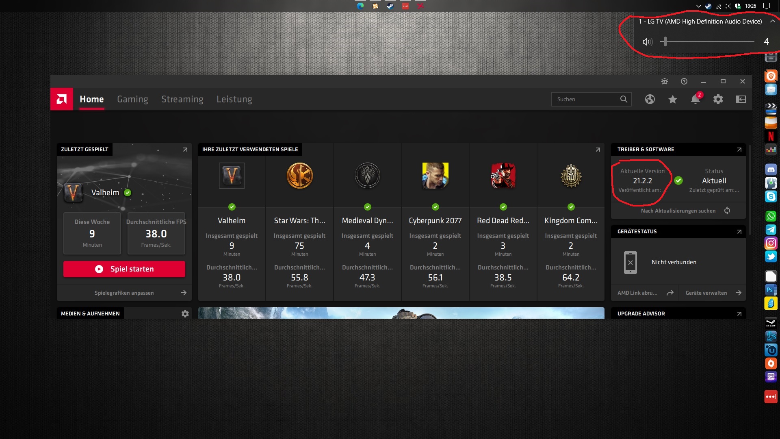Select the Cyberpunk 2077 game icon

click(x=435, y=176)
